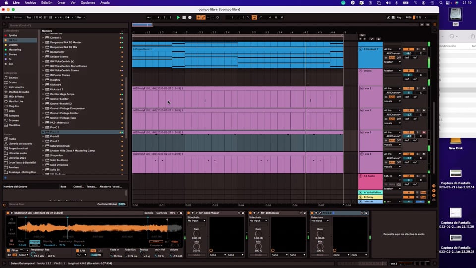Open the Packs place
476x268 pixels.
(x=12, y=139)
